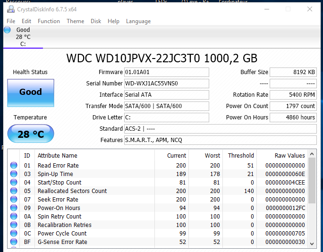Click the Health Status label
The image size is (323, 252).
[30, 72]
